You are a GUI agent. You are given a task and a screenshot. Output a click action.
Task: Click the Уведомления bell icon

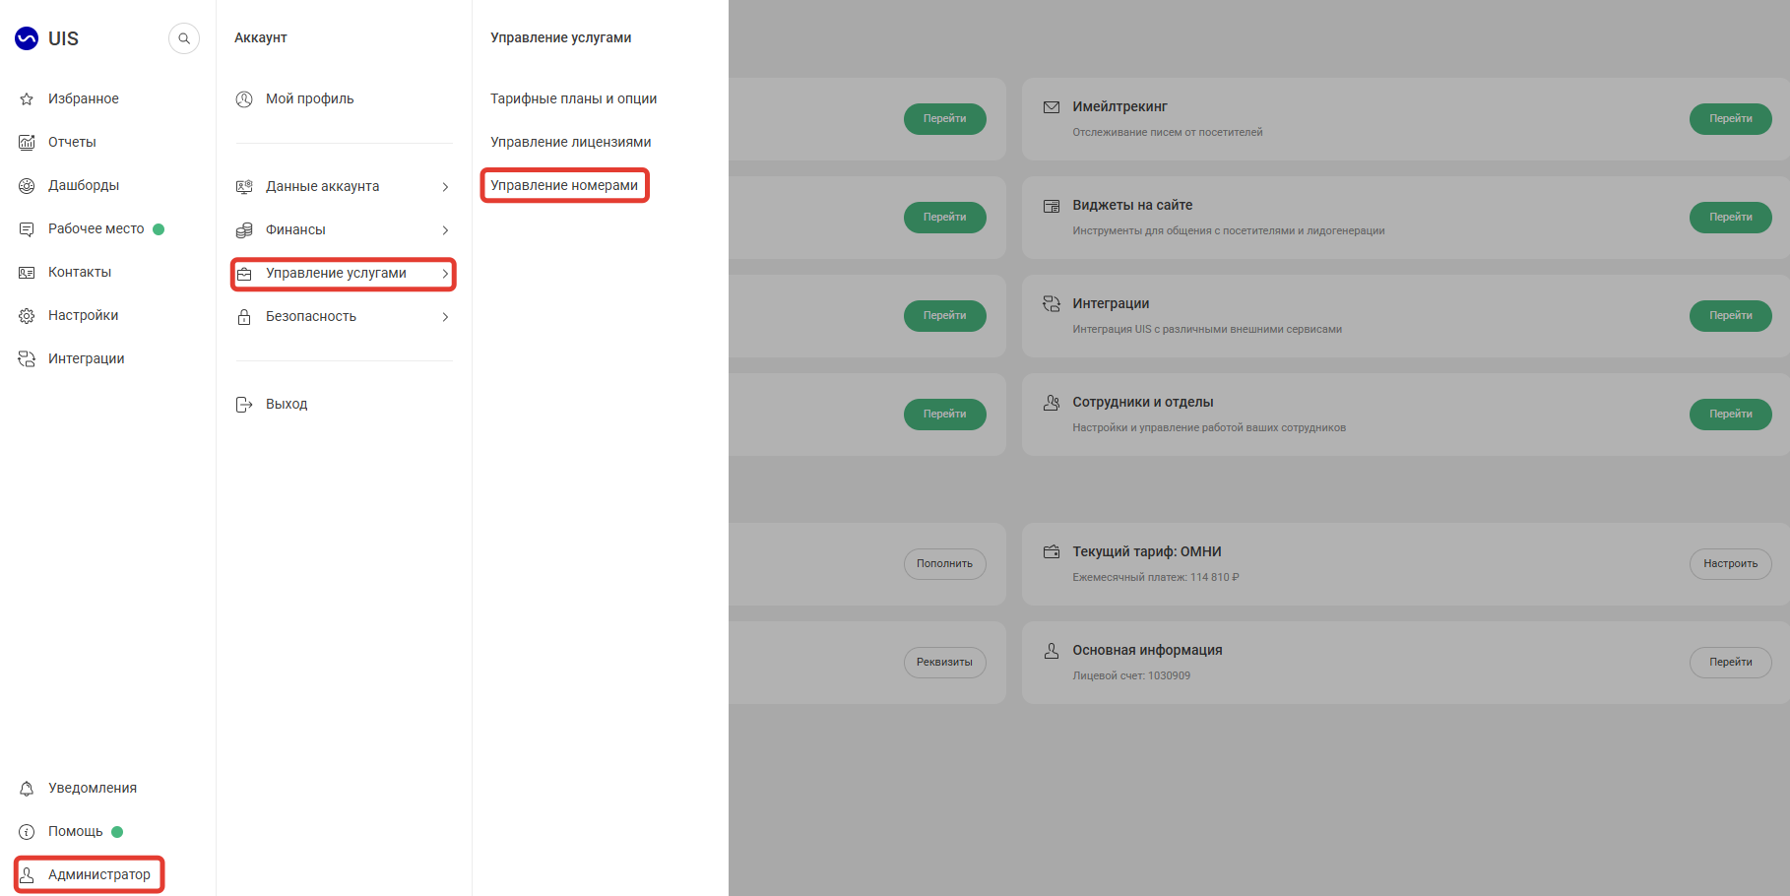pos(27,788)
